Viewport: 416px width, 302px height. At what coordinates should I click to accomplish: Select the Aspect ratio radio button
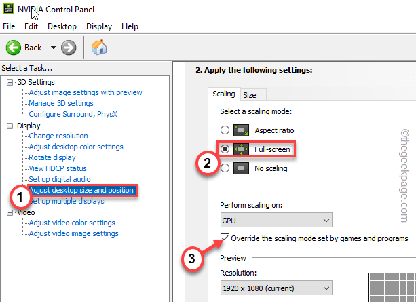pos(225,130)
